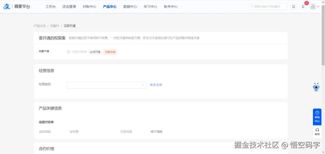Expand the account menu chevron beside avatar
Image resolution: width=325 pixels, height=154 pixels.
point(318,7)
